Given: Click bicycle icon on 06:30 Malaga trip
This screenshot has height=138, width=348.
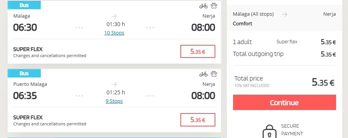Looking at the screenshot, I should (x=203, y=6).
